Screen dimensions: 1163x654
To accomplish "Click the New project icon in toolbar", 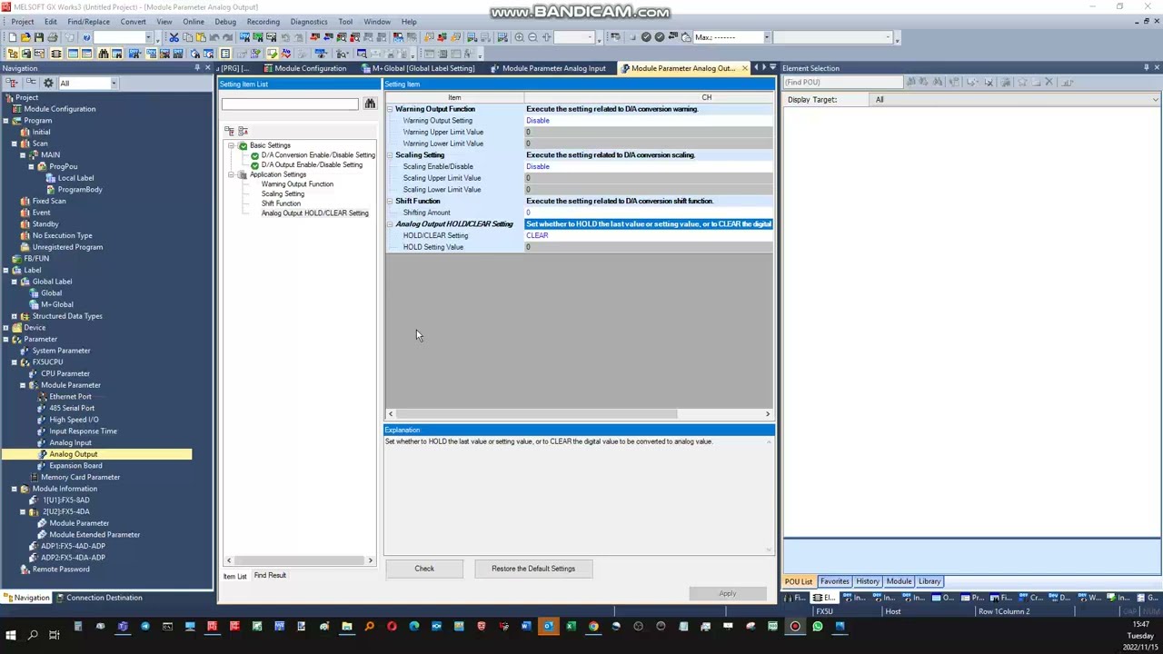I will pyautogui.click(x=13, y=37).
